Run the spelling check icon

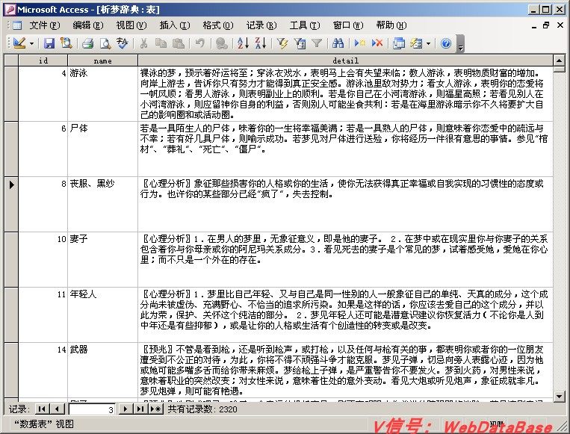123,43
